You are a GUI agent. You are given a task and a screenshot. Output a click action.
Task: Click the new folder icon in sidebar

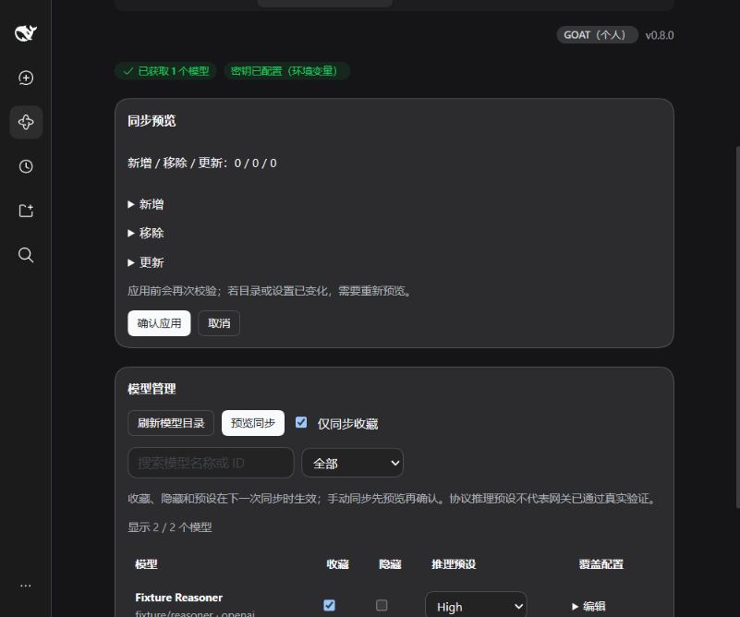pos(26,211)
